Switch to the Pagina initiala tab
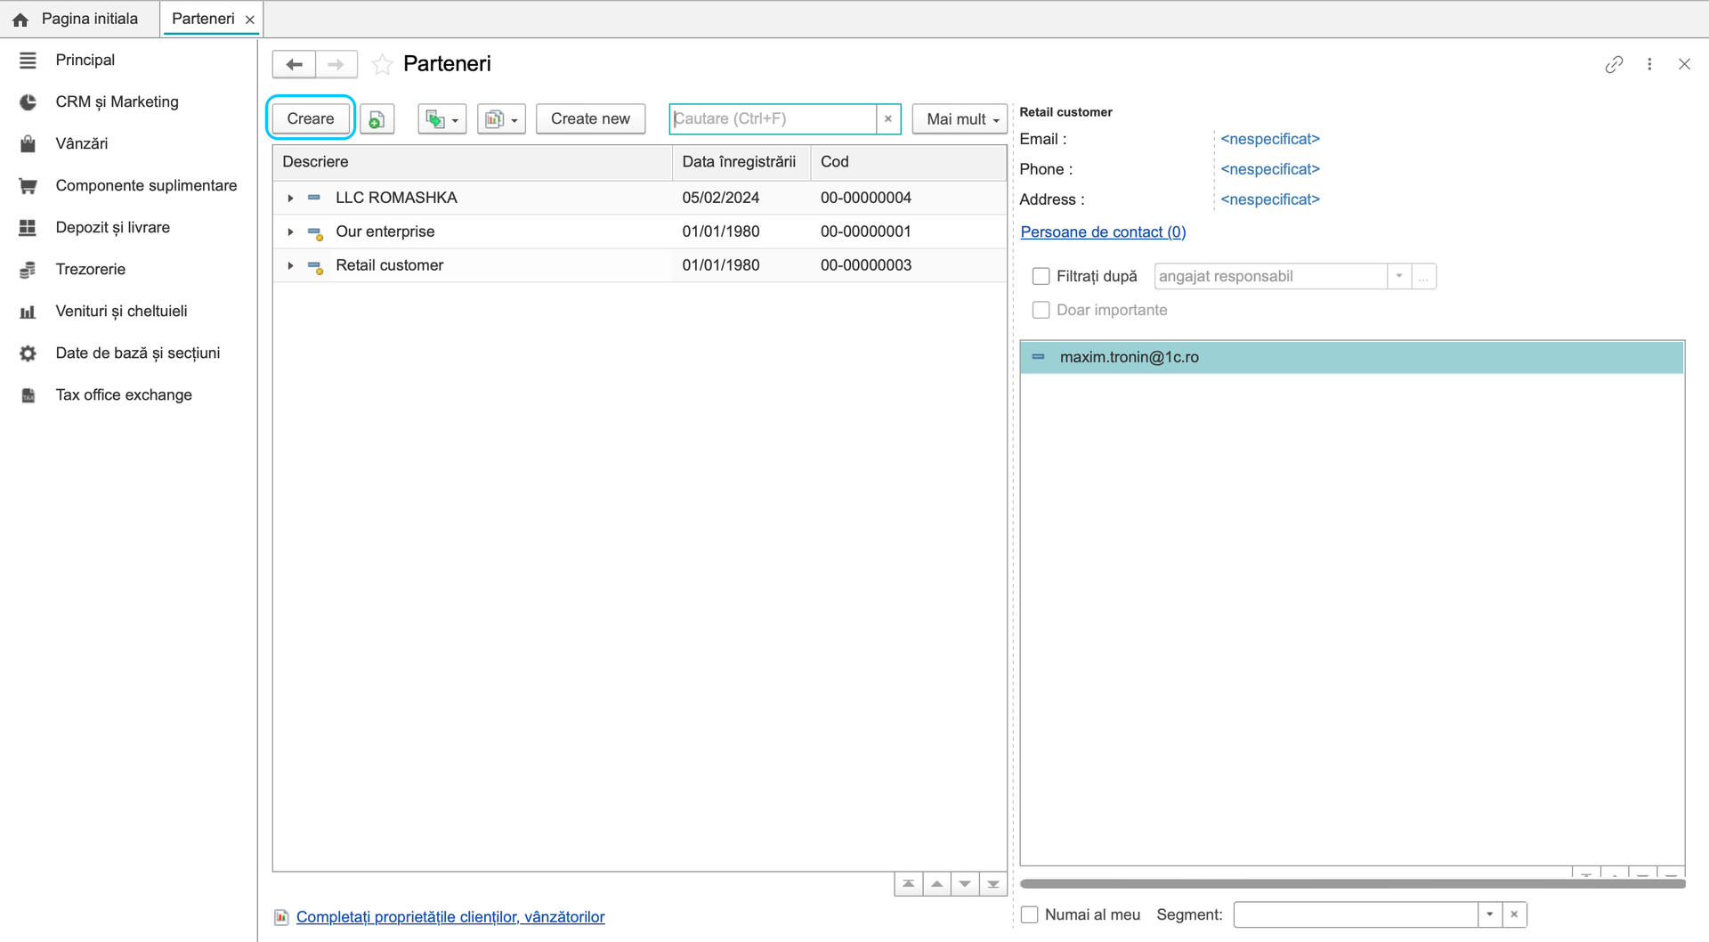The width and height of the screenshot is (1709, 942). click(79, 19)
